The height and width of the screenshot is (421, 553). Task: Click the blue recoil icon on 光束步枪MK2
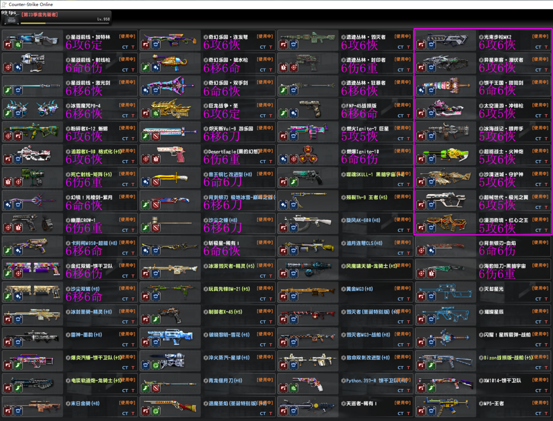[431, 45]
